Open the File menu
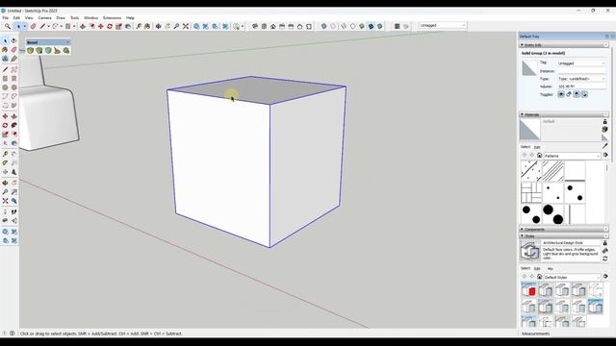The height and width of the screenshot is (346, 616). click(x=6, y=17)
